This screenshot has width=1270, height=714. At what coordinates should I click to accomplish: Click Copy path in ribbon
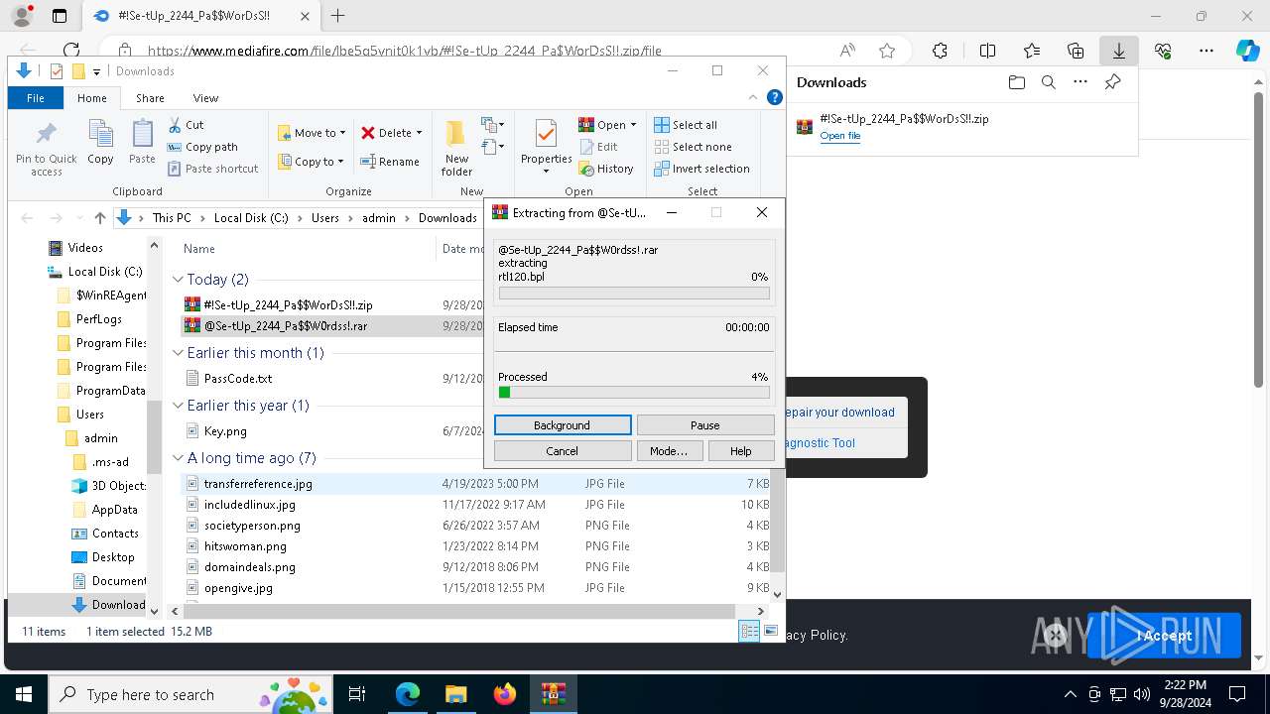pos(202,147)
